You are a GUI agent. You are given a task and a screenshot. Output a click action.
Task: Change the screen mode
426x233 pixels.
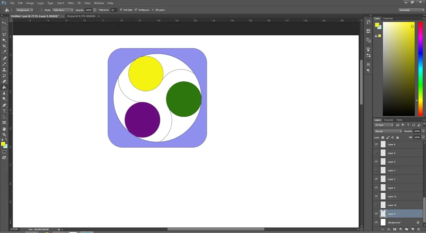(x=4, y=158)
